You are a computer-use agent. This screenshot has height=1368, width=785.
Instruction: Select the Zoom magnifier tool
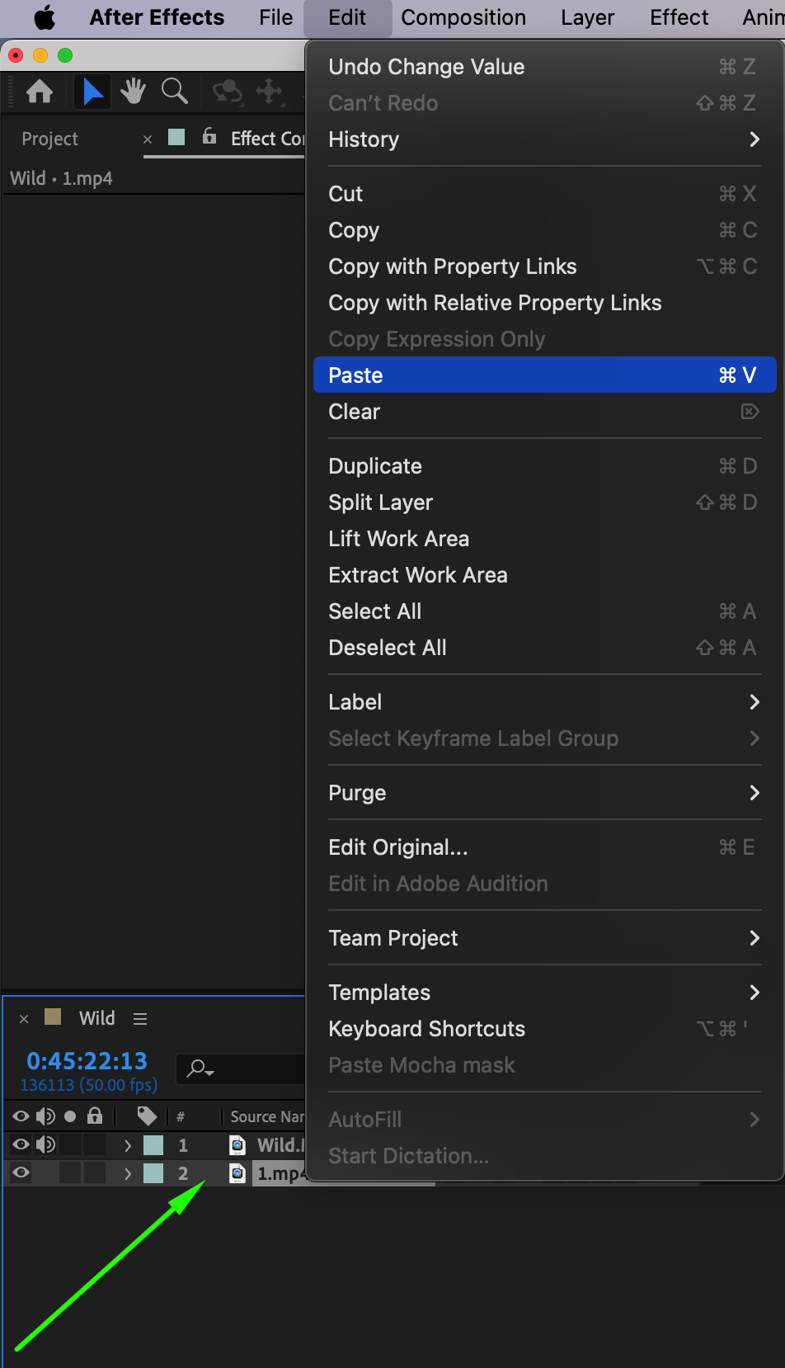point(174,92)
